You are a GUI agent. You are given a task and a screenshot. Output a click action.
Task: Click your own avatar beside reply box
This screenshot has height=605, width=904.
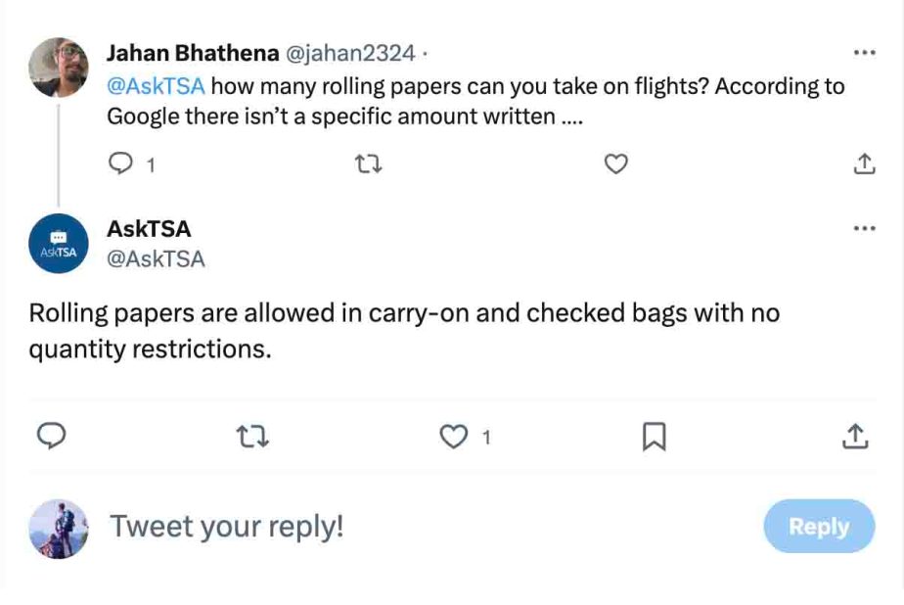59,529
